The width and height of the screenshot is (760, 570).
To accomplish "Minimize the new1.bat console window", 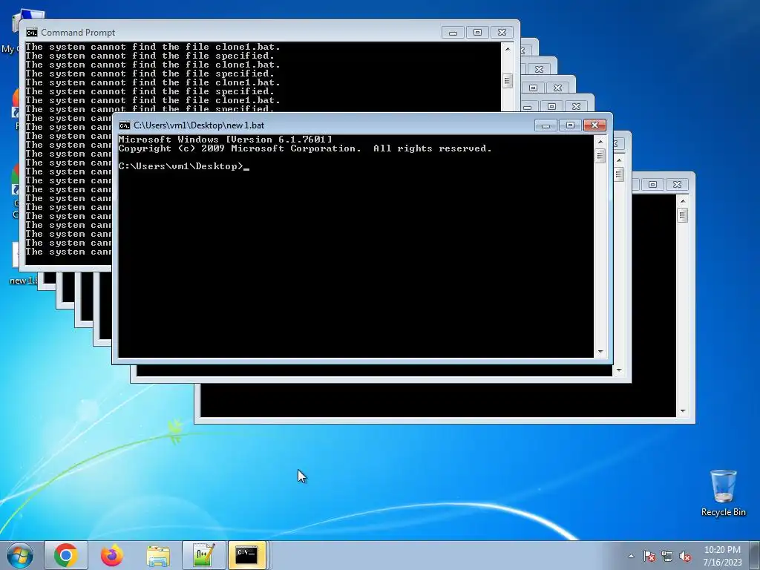I will (546, 125).
